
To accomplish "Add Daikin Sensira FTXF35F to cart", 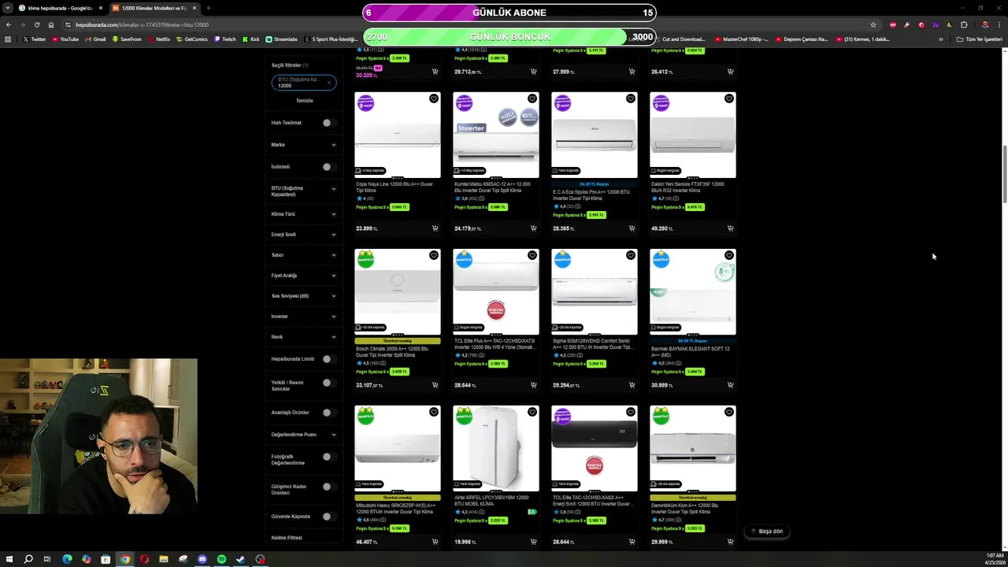I will (730, 228).
